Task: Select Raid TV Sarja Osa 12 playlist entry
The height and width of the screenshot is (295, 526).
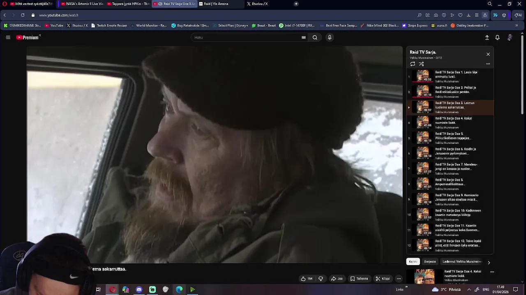Action: (x=450, y=245)
